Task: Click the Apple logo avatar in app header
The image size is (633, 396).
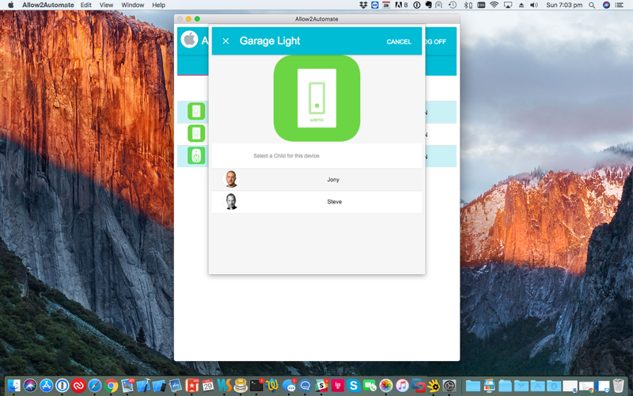Action: click(x=189, y=40)
